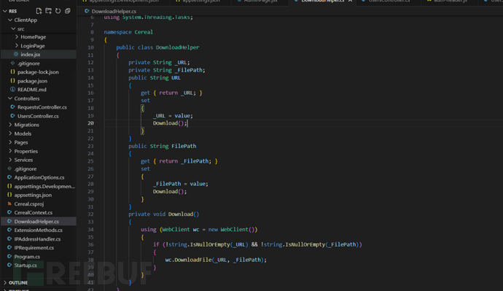Click the 'new WebClient()' expression on line 34
This screenshot has width=503, height=291.
click(x=233, y=230)
